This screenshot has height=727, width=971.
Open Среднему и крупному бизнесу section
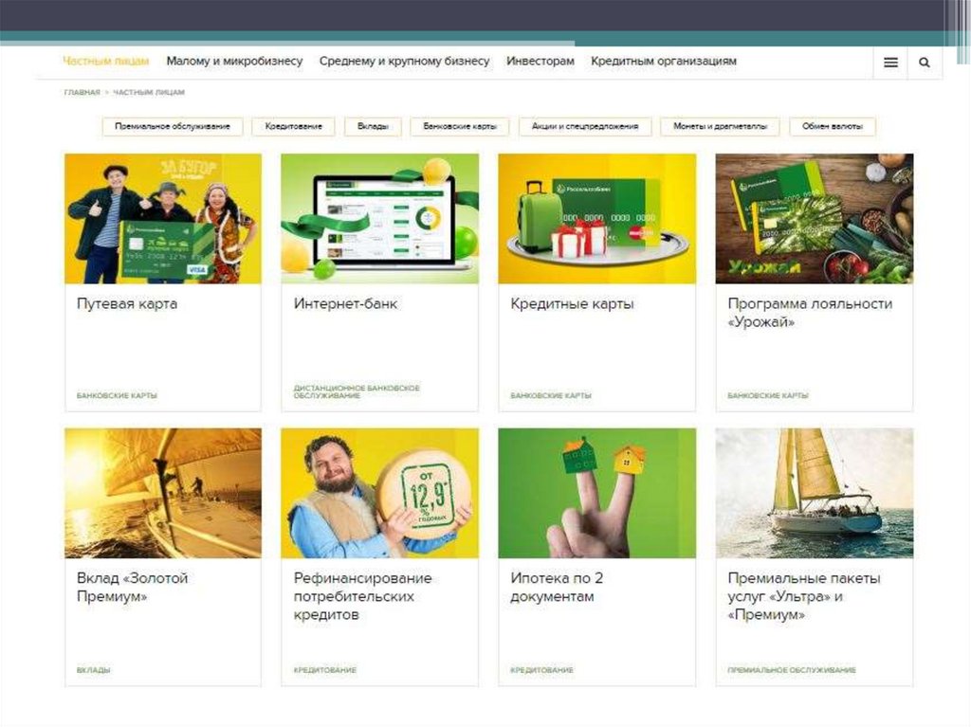coord(404,62)
